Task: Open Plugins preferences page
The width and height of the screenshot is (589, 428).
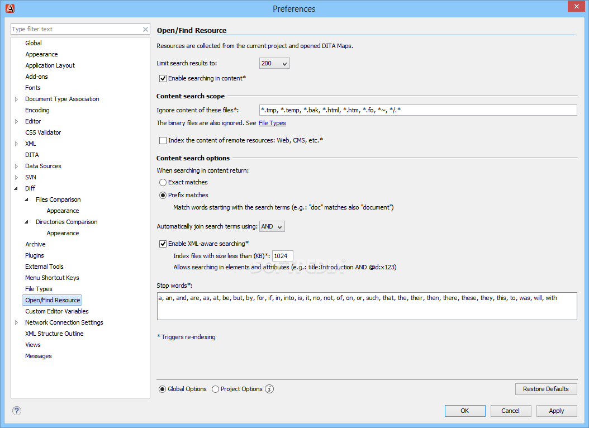Action: pyautogui.click(x=35, y=256)
